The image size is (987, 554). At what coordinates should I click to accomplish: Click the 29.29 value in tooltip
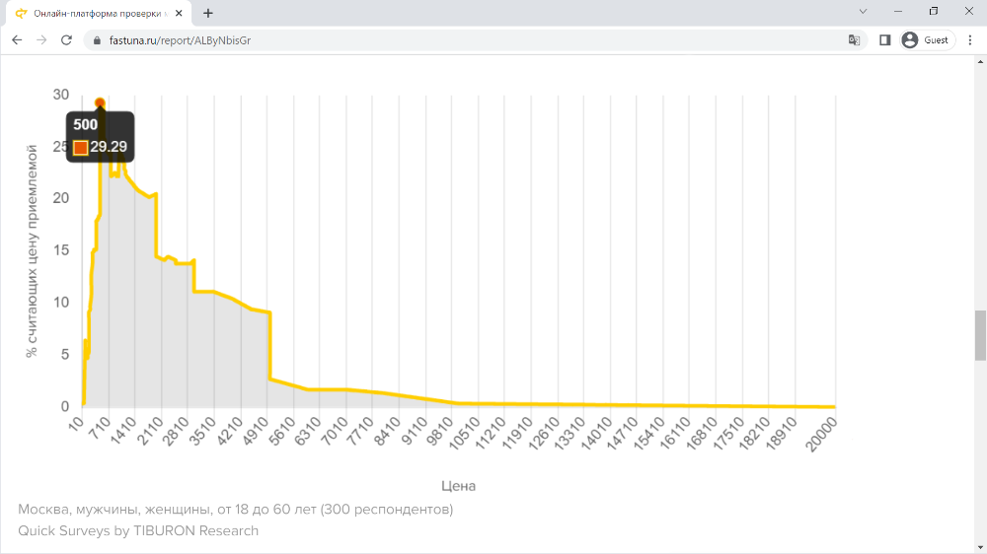[x=109, y=147]
